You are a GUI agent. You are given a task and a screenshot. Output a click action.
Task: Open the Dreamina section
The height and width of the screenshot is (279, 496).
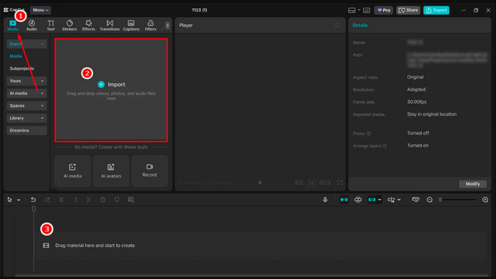[x=27, y=130]
